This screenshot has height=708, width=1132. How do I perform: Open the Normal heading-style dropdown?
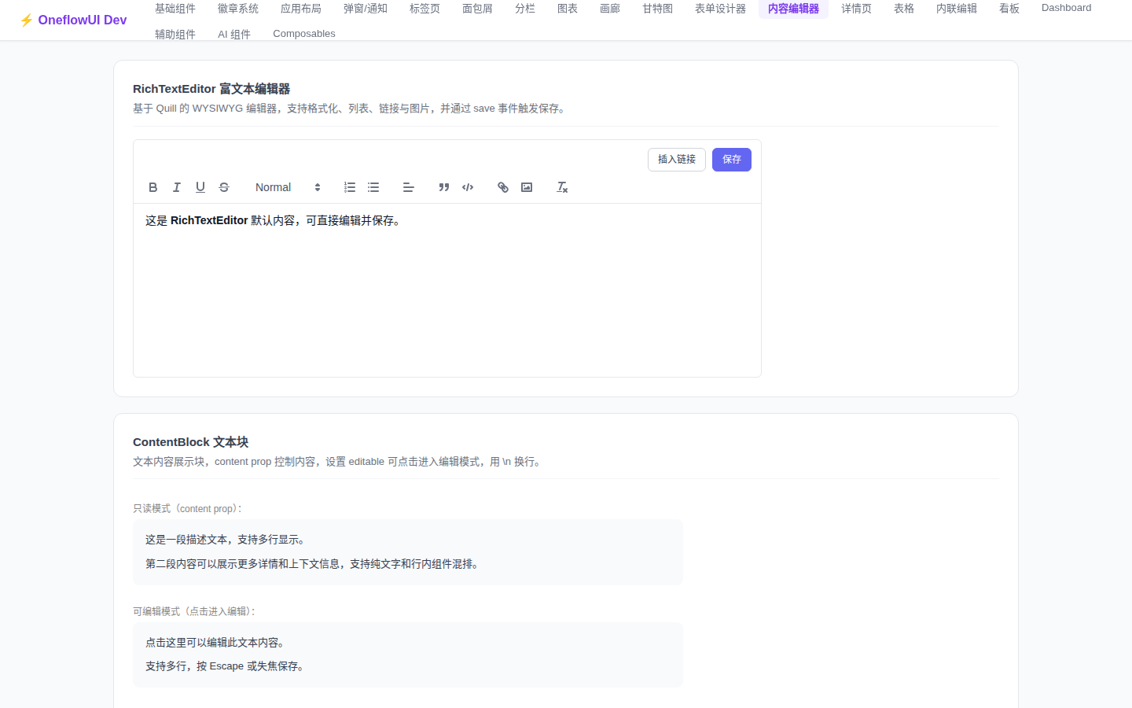coord(288,187)
